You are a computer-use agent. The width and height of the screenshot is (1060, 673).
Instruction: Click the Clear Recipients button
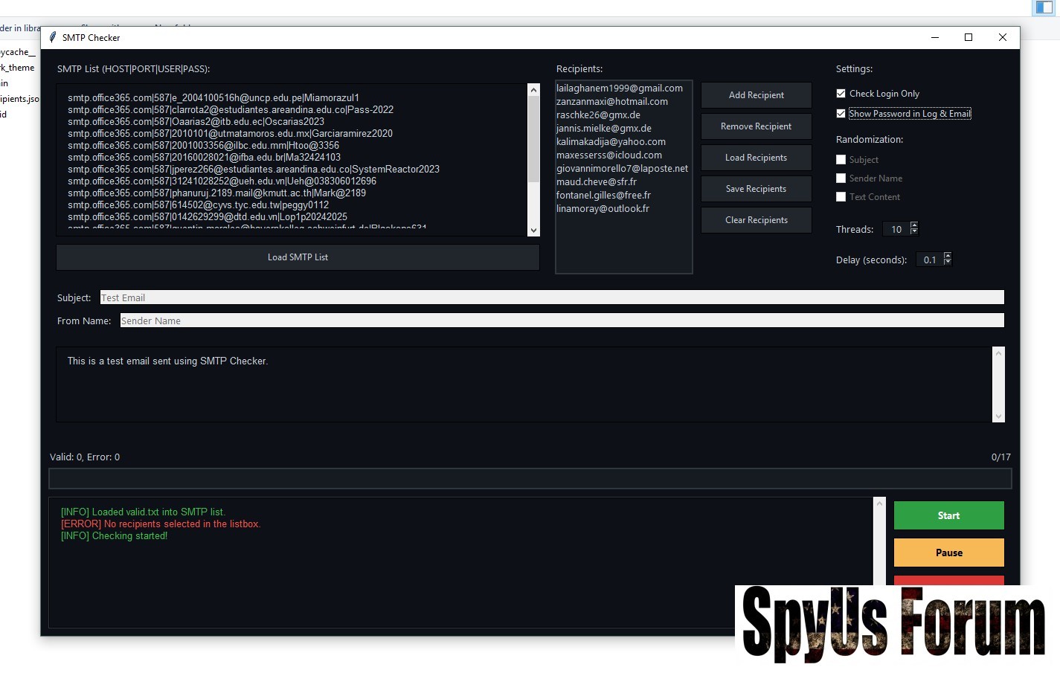point(756,220)
